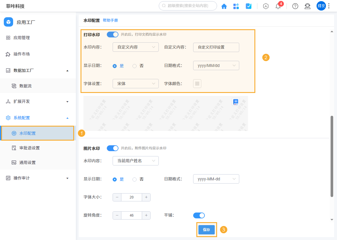Turn off the 图片水印 toggle

coord(113,148)
